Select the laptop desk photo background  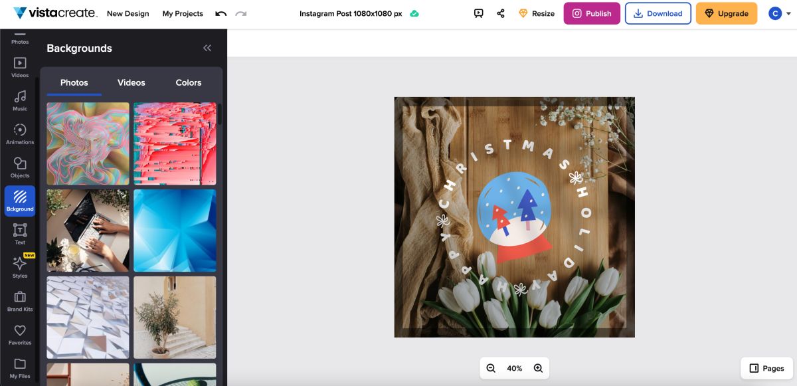88,231
